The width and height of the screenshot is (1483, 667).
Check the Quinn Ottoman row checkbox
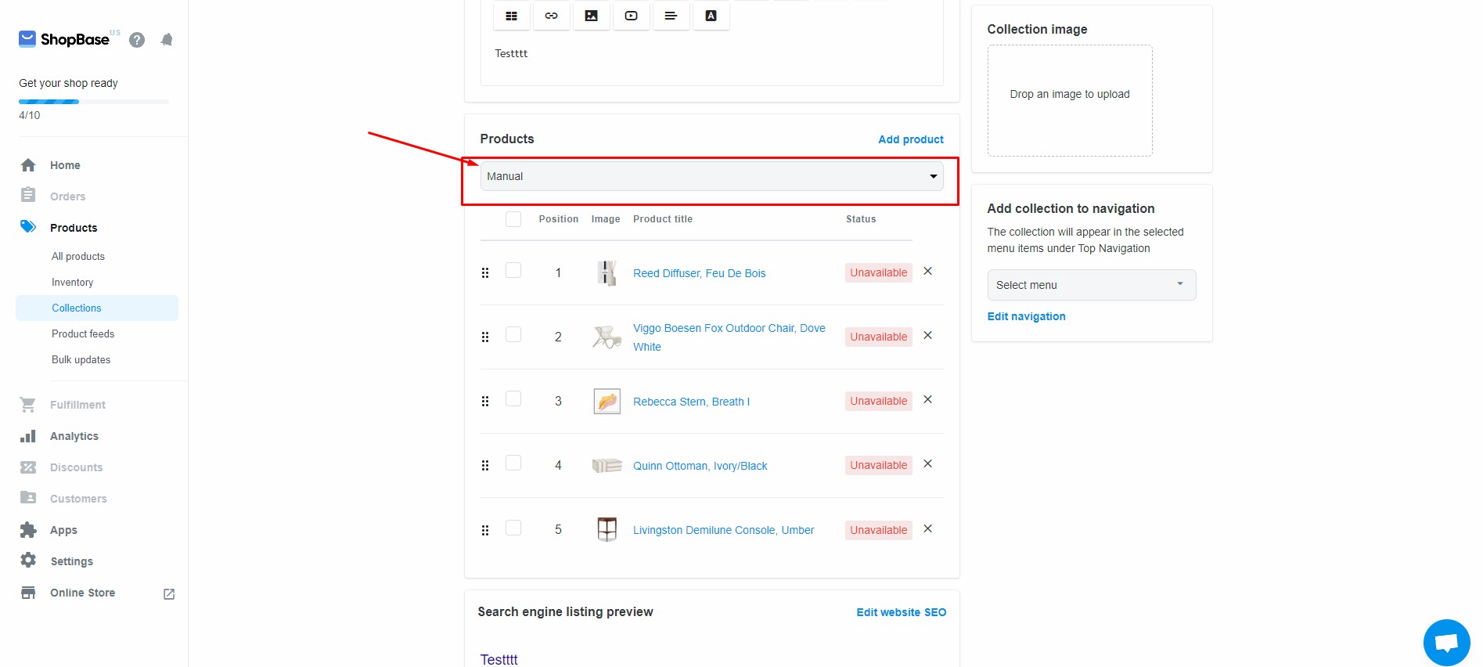click(x=513, y=463)
